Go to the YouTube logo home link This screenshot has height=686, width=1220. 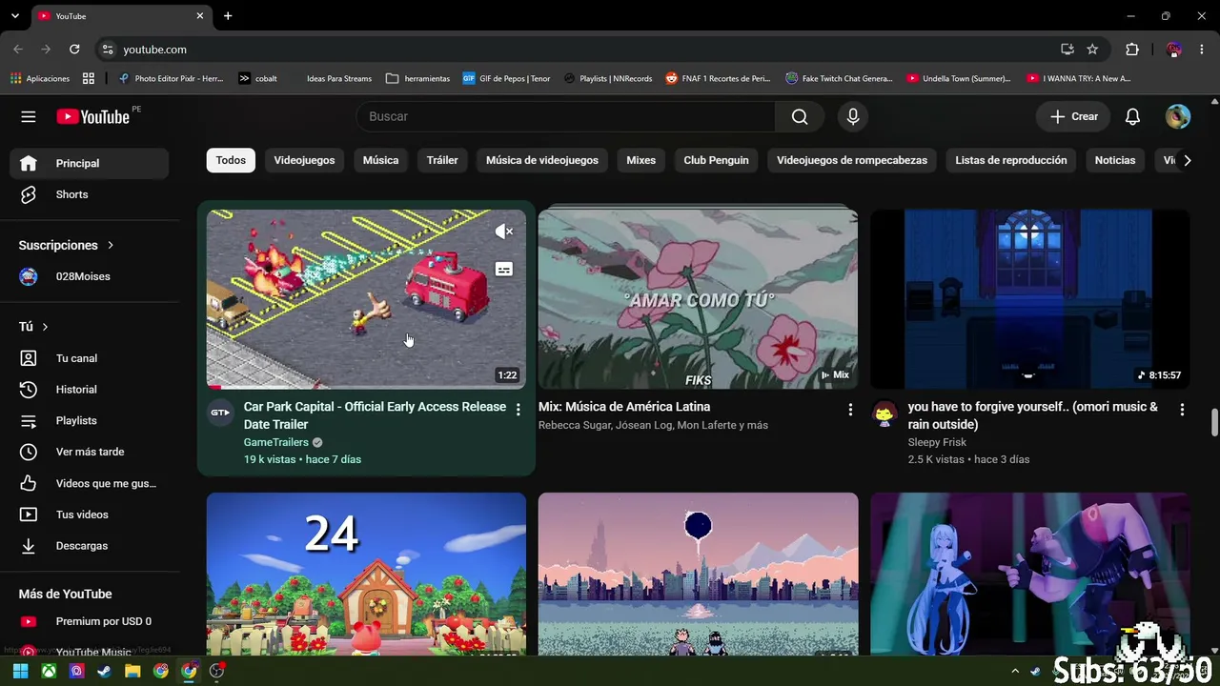click(93, 116)
